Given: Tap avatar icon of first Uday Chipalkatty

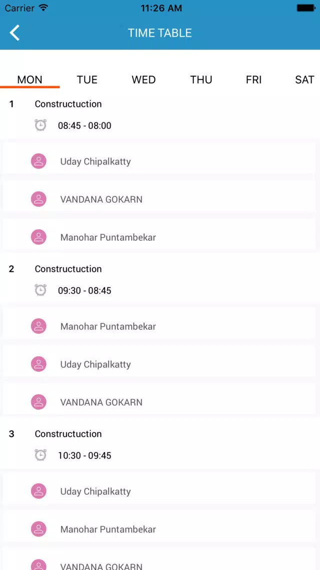Looking at the screenshot, I should pos(39,161).
